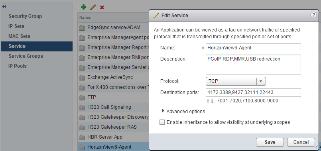Click the icon beside H323 Call Signaling
Screen dimensions: 321x151
pyautogui.click(x=82, y=108)
